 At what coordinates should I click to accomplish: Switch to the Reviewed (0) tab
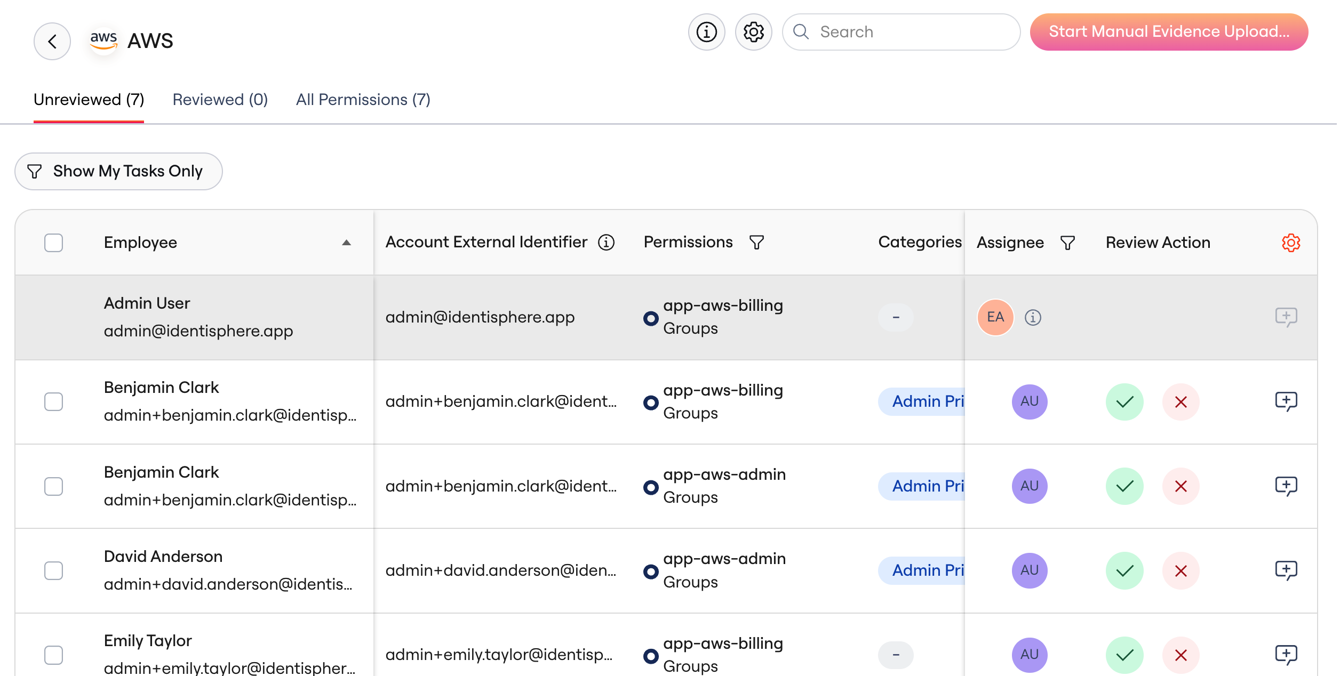pyautogui.click(x=220, y=100)
